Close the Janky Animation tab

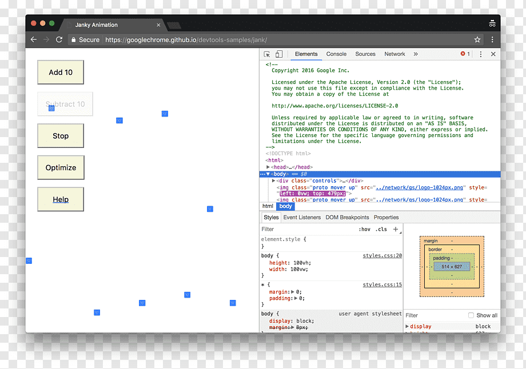coord(158,25)
